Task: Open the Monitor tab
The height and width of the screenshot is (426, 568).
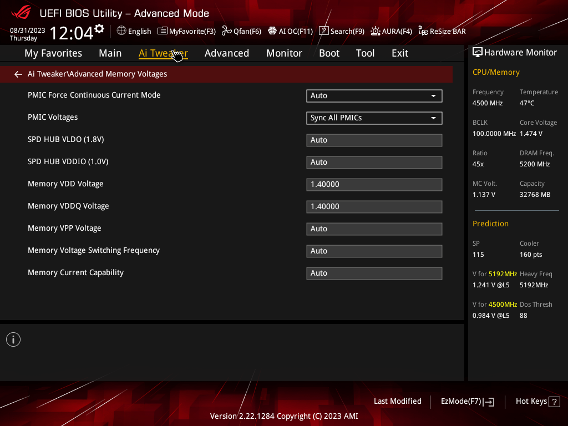Action: (284, 53)
